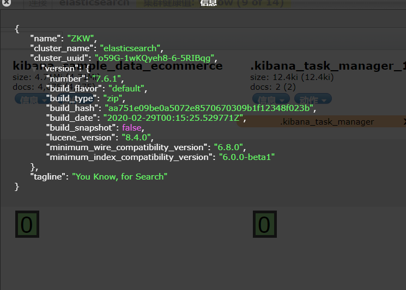406x290 pixels.
Task: Click the kibana_sample_data_ecommerce index title
Action: click(x=118, y=66)
